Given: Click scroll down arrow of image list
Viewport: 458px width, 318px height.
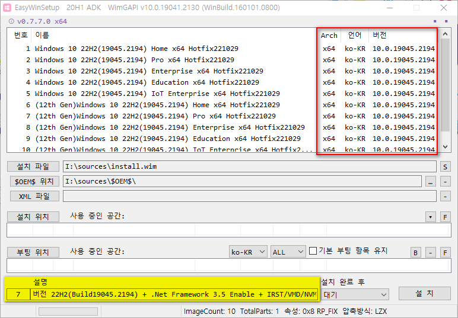Looking at the screenshot, I should pyautogui.click(x=445, y=147).
